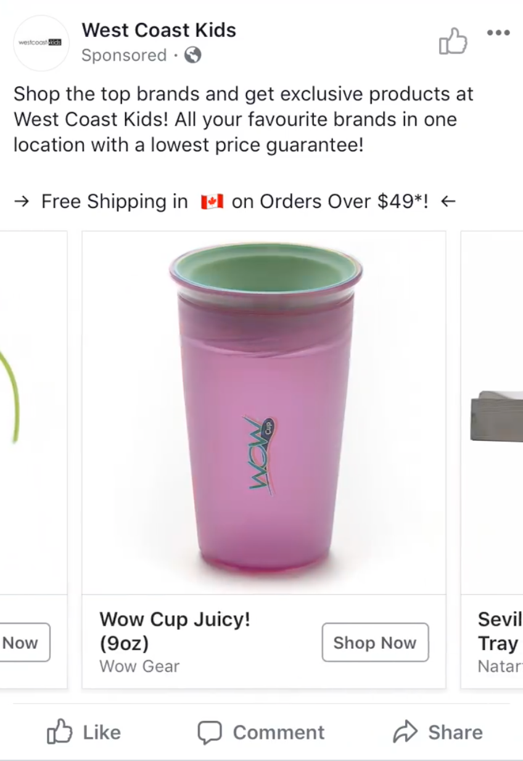523x761 pixels.
Task: Open the next carousel card with Tray
Action: (x=492, y=459)
